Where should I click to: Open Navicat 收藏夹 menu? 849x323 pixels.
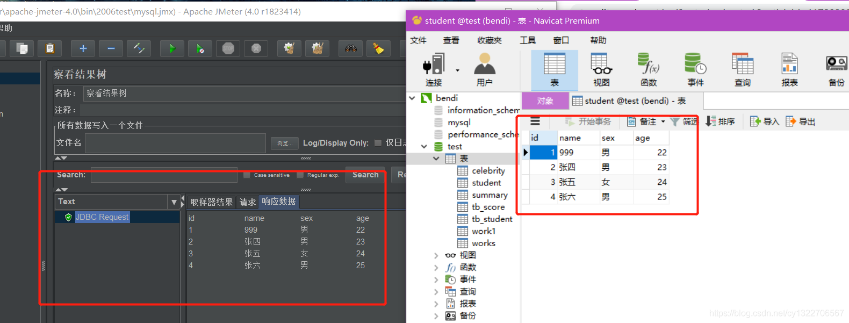[489, 40]
